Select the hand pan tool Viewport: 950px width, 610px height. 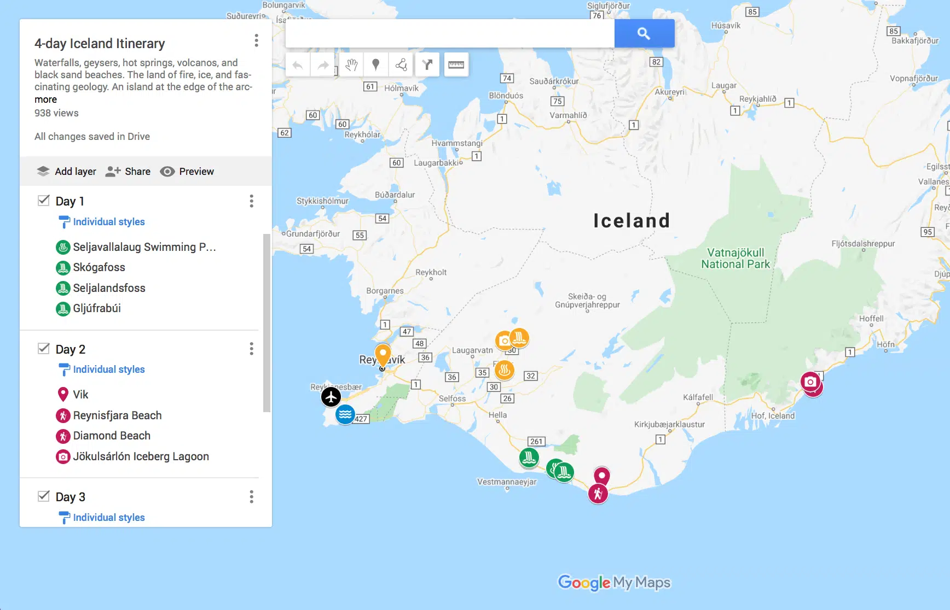tap(351, 65)
